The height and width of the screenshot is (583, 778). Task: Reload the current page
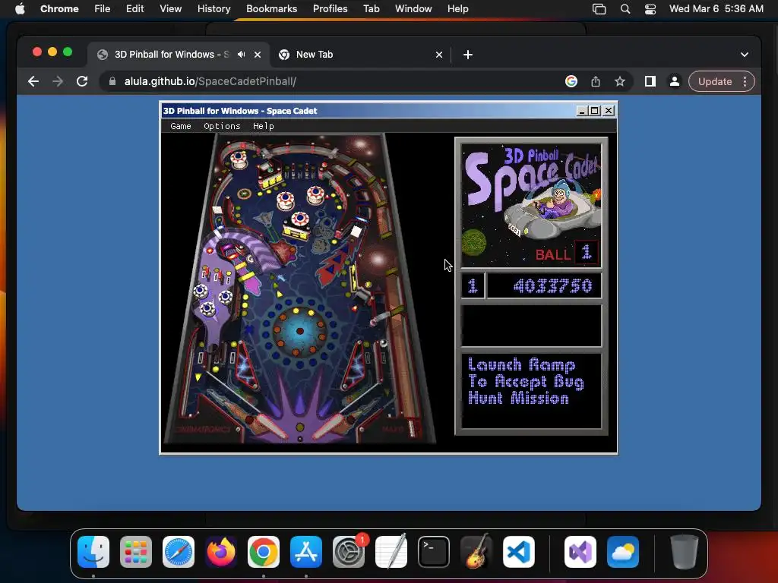point(82,81)
